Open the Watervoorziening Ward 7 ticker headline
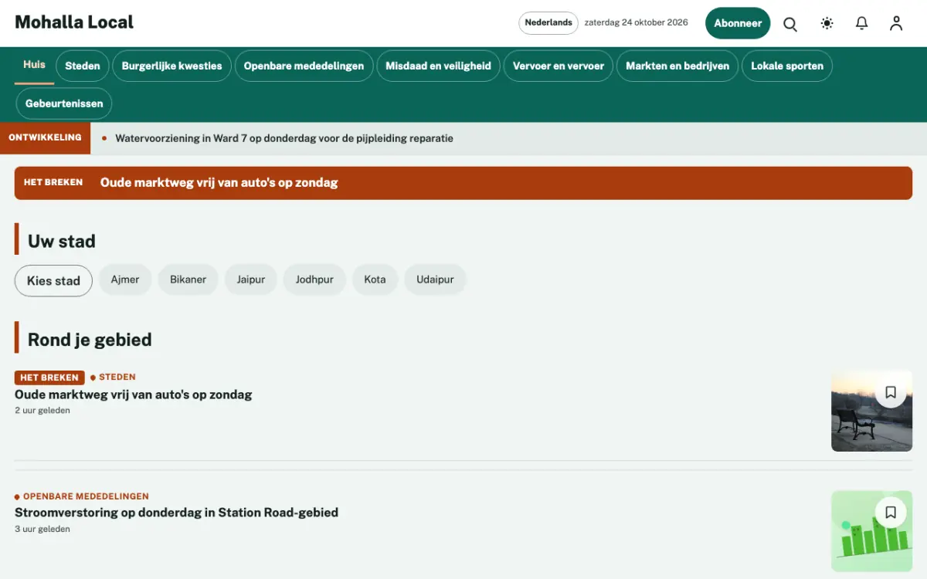 pos(284,138)
